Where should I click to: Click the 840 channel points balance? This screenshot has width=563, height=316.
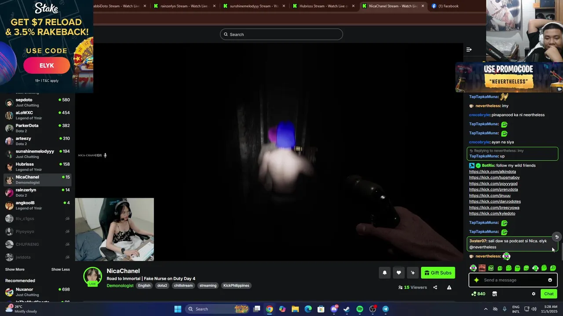click(479, 294)
